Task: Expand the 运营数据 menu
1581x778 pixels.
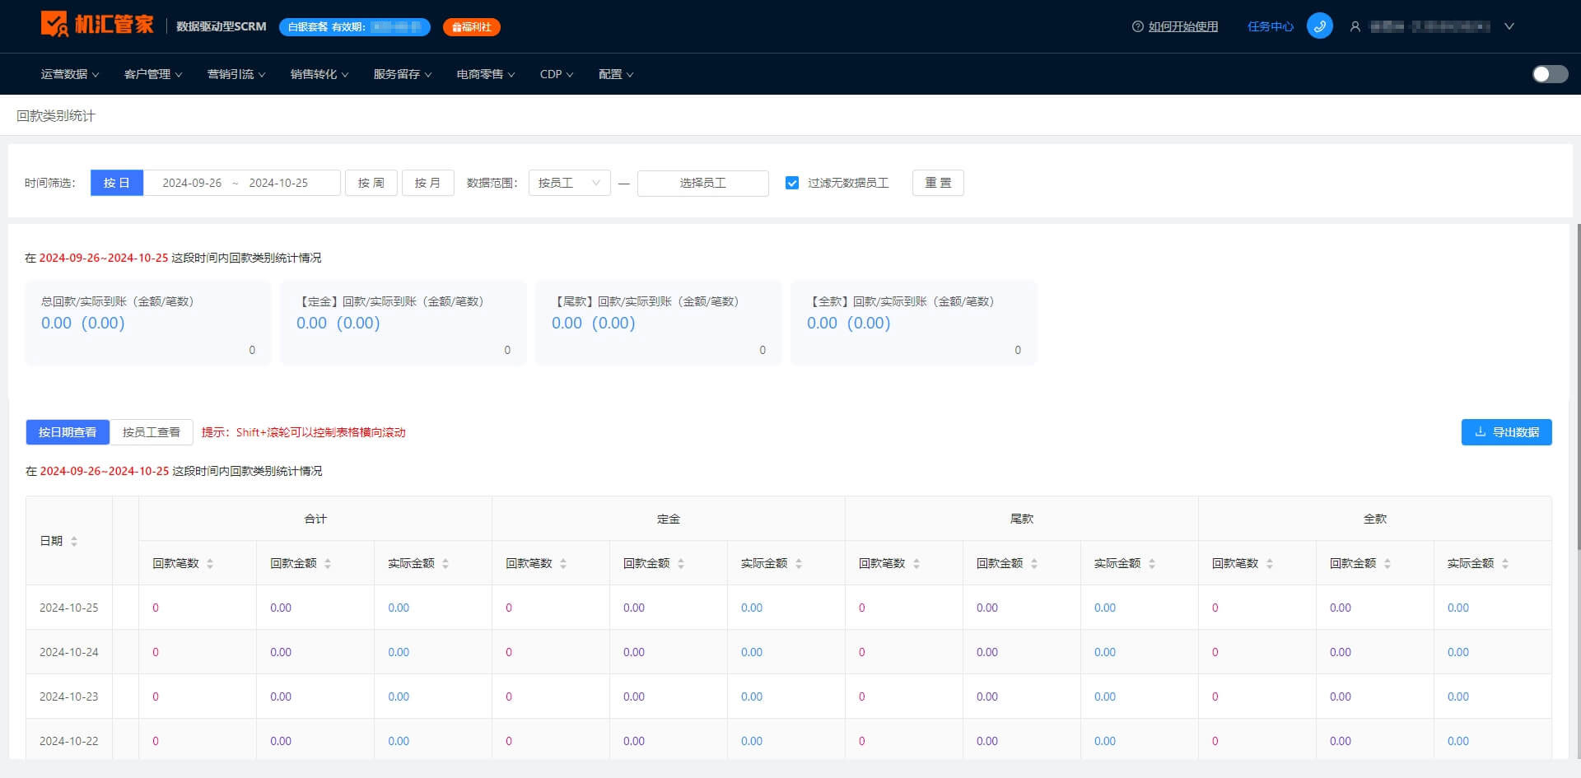Action: 70,74
